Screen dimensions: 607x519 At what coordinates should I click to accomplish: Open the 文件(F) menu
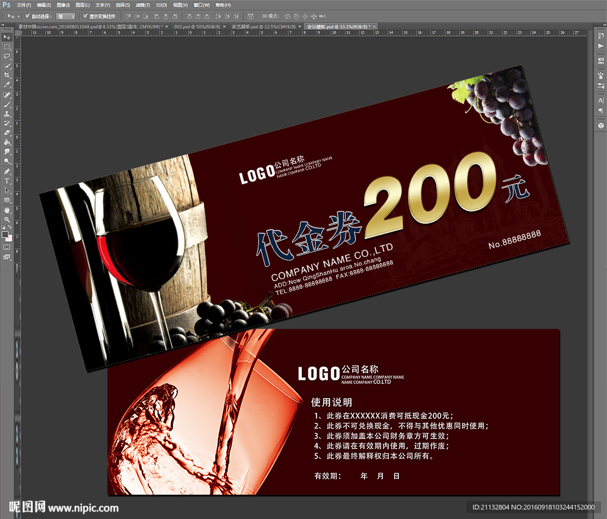point(24,5)
